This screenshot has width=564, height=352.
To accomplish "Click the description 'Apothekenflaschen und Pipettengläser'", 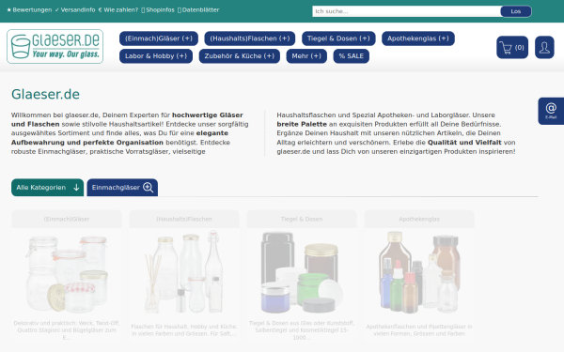I will coord(419,330).
